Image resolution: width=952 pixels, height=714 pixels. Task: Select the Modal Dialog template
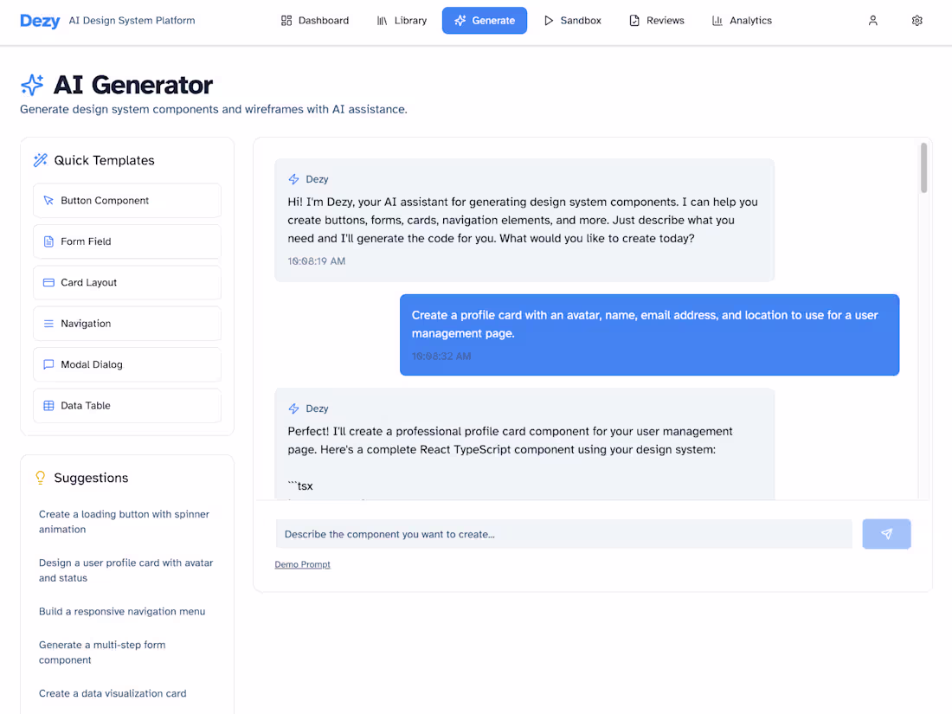pos(126,364)
